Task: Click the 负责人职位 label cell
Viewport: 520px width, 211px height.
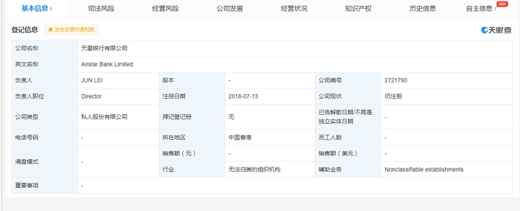Action: (45, 97)
